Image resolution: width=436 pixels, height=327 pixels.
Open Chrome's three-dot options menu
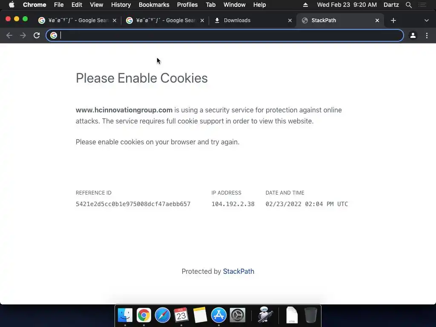[x=427, y=35]
